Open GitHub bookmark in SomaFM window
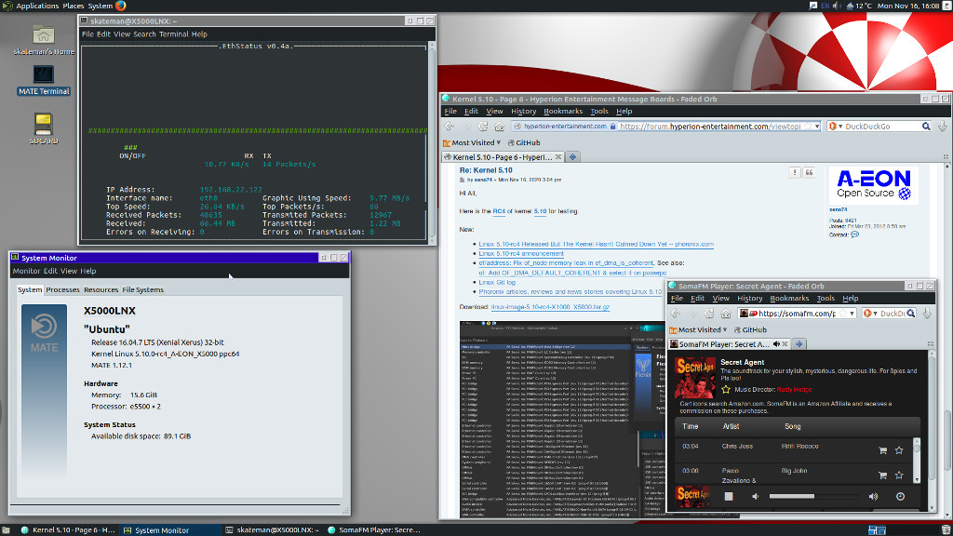The width and height of the screenshot is (953, 536). click(750, 330)
